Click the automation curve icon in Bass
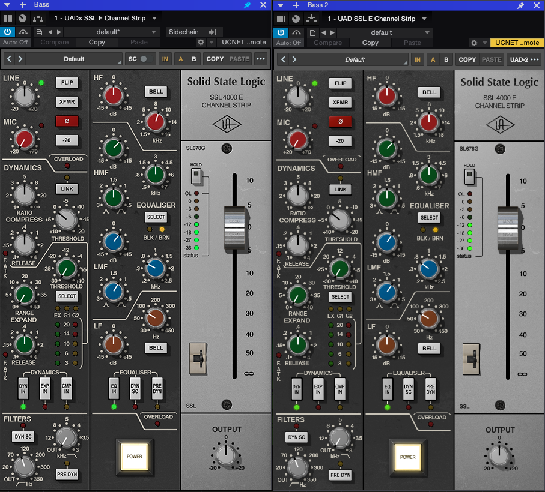 [x=23, y=32]
